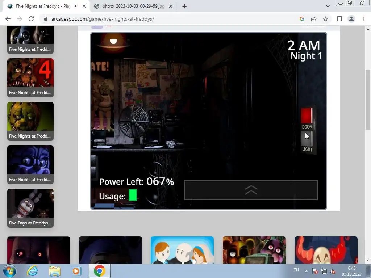Show hidden tray icons arrow
This screenshot has height=278, width=371.
tap(306, 271)
